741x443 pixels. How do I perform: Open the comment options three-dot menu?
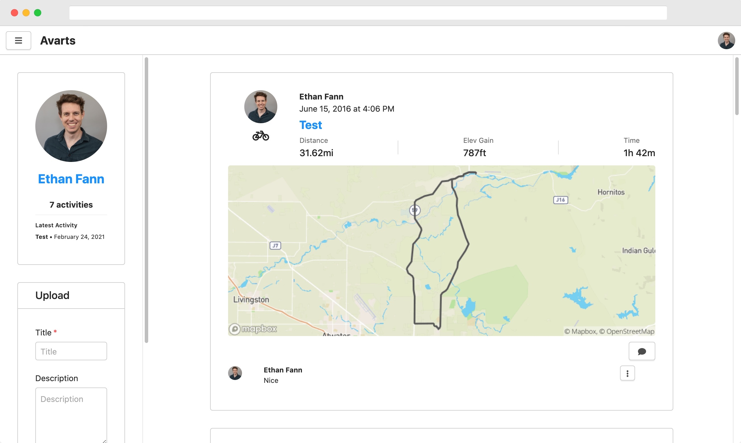(x=627, y=373)
